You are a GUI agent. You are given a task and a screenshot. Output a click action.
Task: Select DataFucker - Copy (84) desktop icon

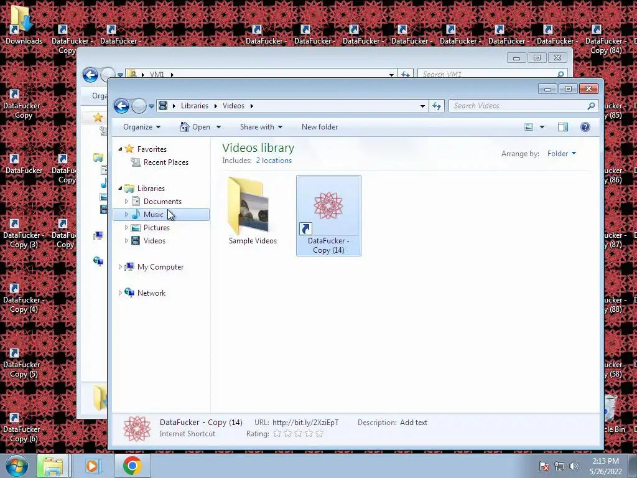605,40
